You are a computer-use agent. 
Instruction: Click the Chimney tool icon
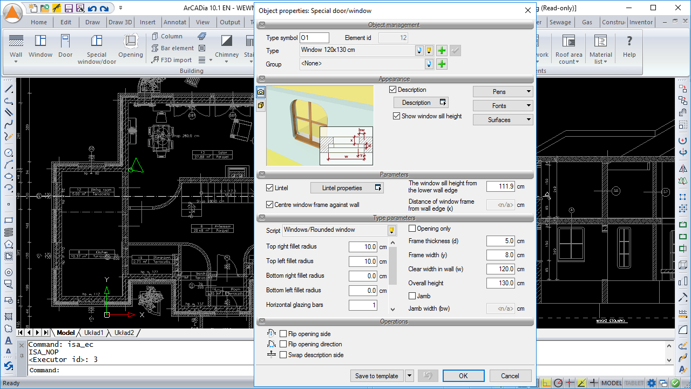pyautogui.click(x=227, y=41)
